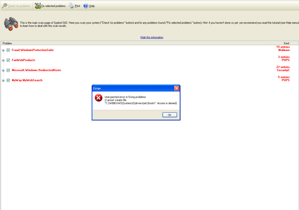The width and height of the screenshot is (299, 210).
Task: Click the '15 entries Malware' kind text
Action: point(283,48)
